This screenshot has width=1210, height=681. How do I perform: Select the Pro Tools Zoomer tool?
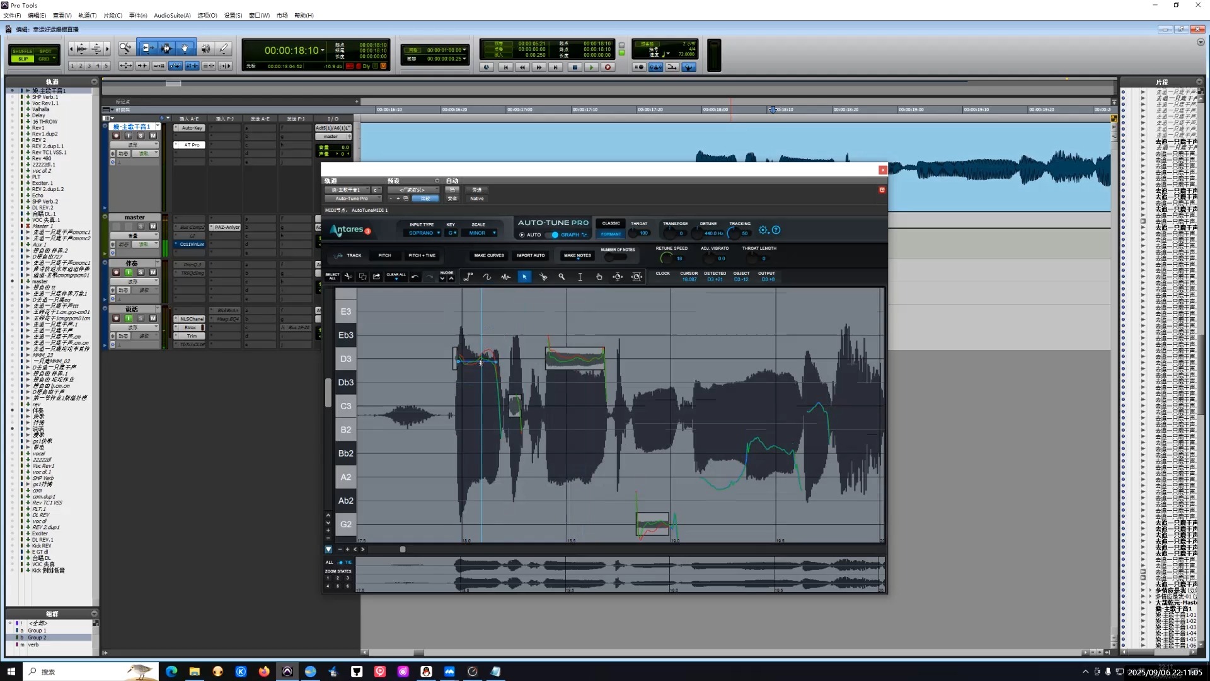coord(126,48)
